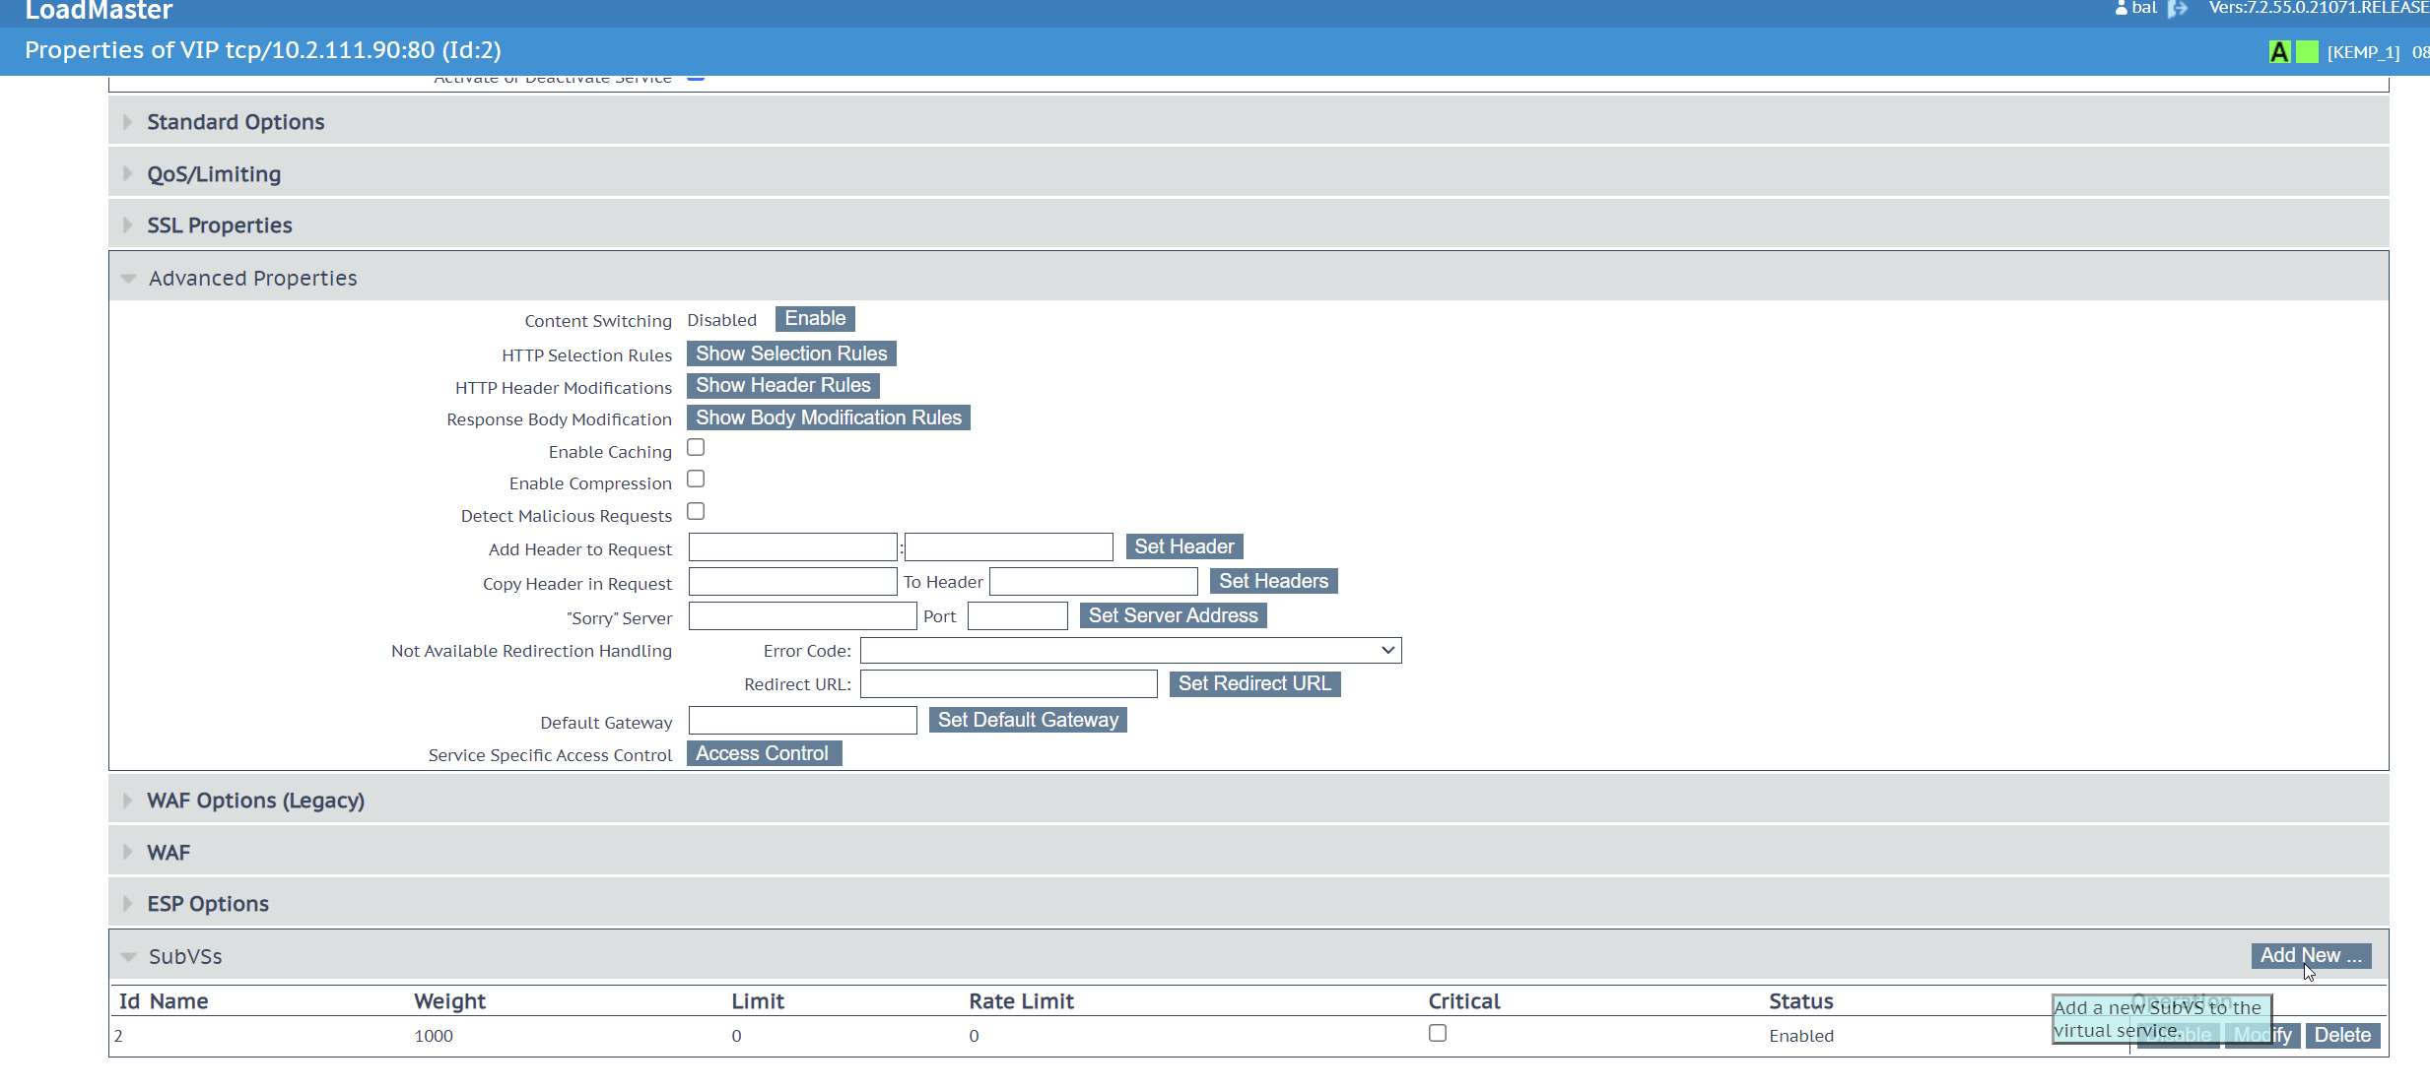2430x1090 pixels.
Task: Mark SubVS 2 as Critical
Action: click(x=1438, y=1033)
